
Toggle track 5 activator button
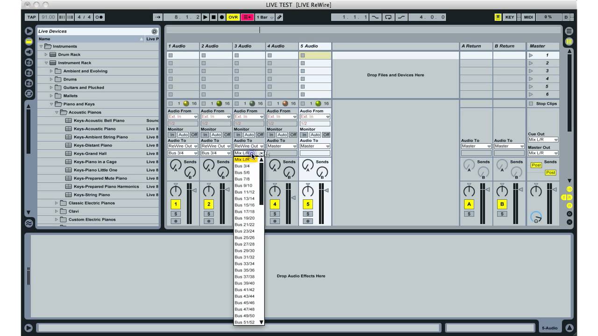[307, 204]
